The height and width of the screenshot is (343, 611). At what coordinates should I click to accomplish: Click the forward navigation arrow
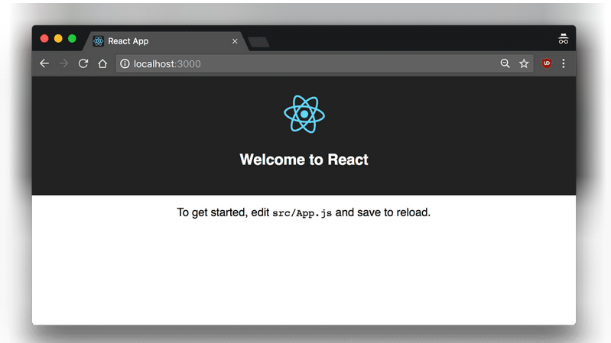coord(63,63)
